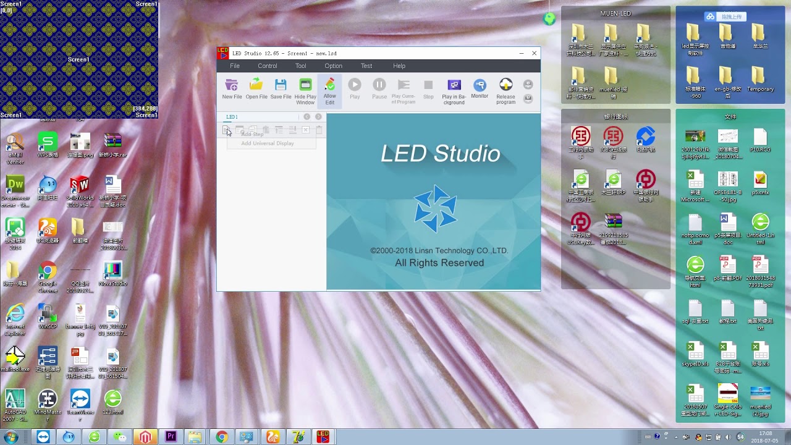Open the Windows Start menu
The width and height of the screenshot is (791, 445).
click(x=11, y=437)
